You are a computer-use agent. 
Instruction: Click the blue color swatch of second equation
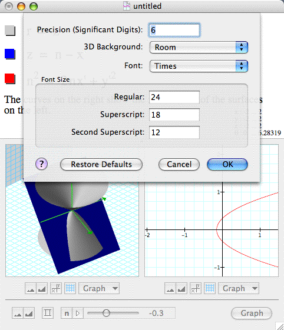pos(10,54)
